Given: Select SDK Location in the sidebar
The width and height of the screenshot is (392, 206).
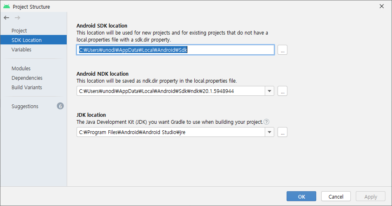Looking at the screenshot, I should point(33,40).
